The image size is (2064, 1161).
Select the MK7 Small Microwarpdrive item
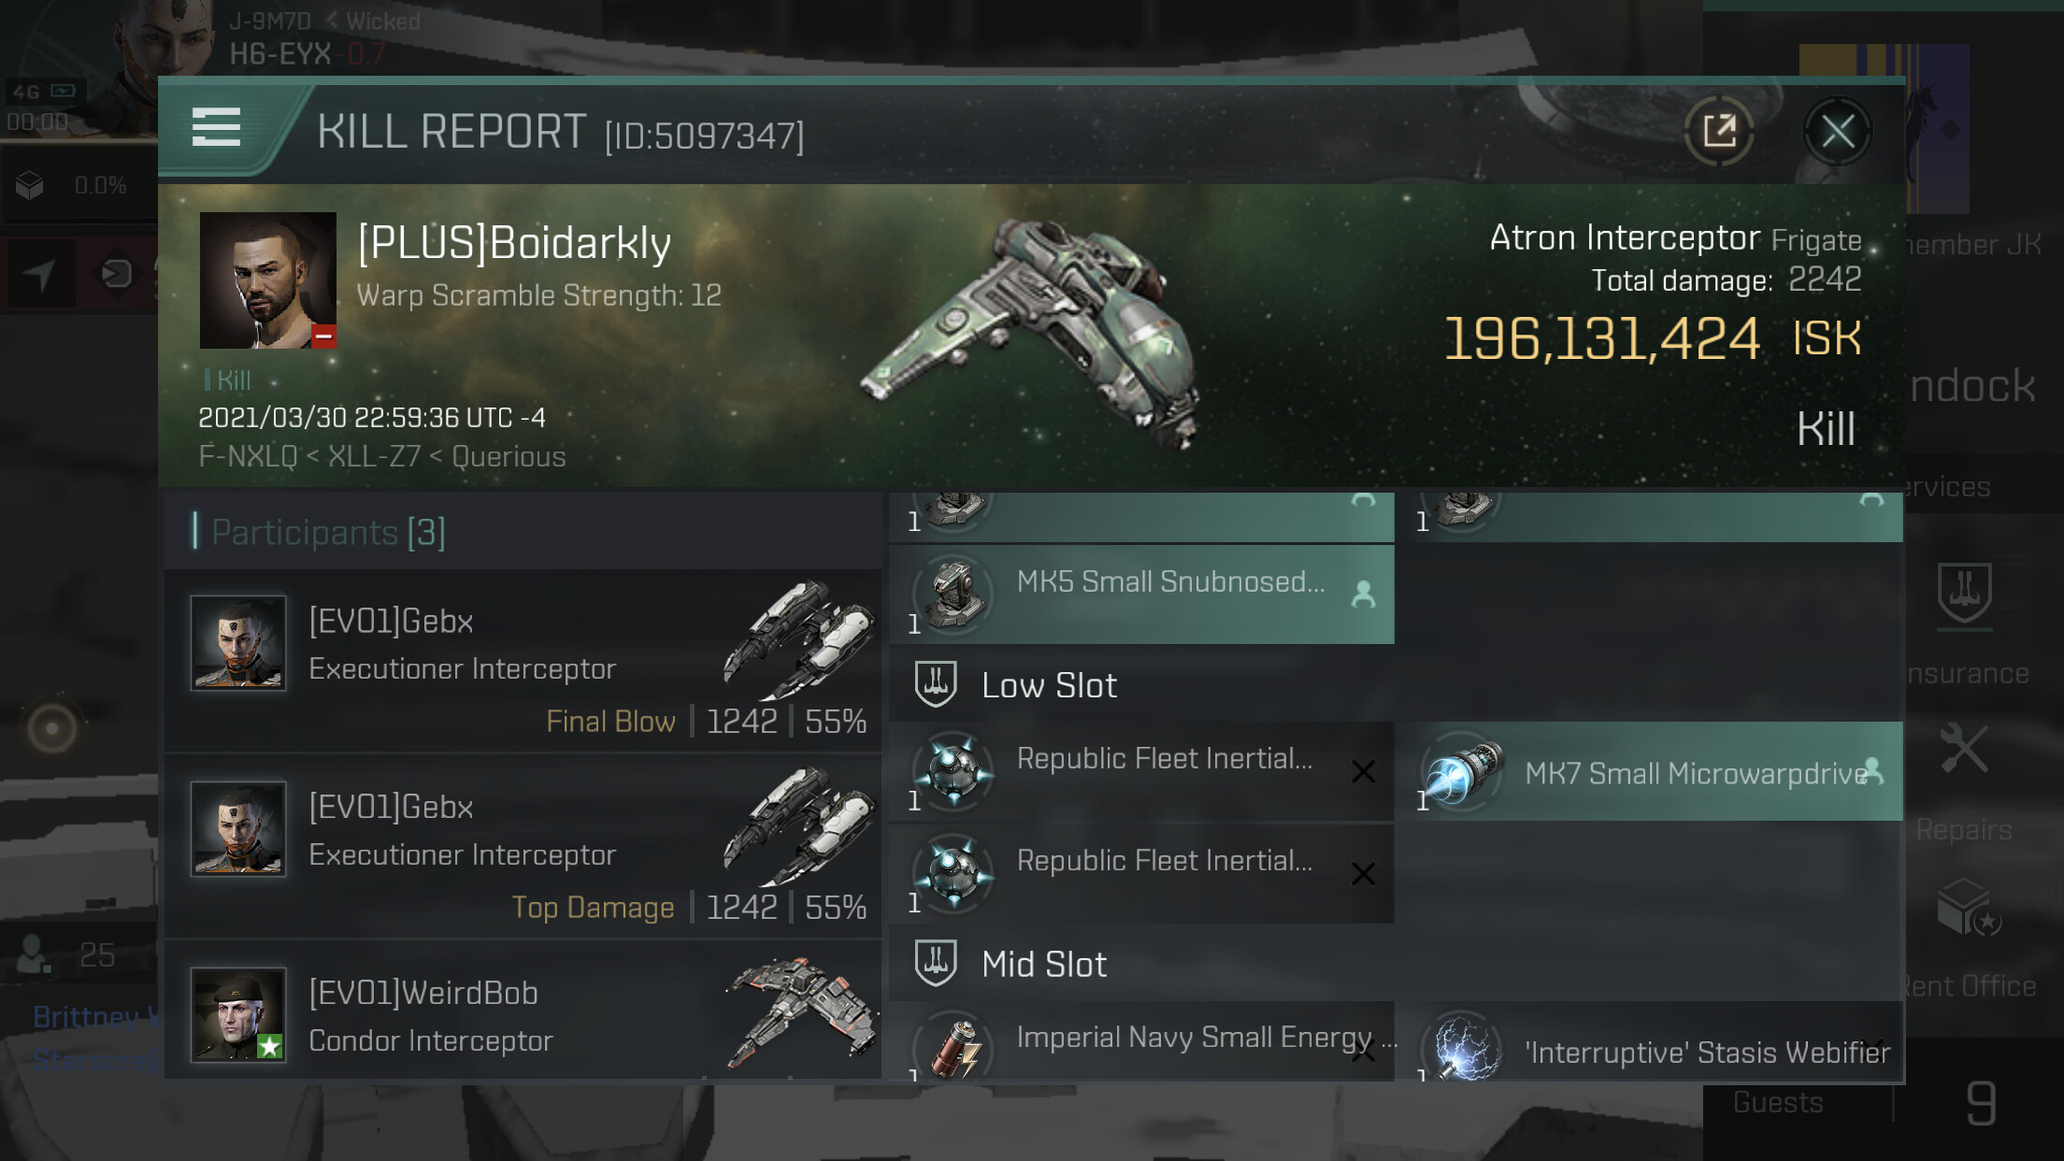click(1655, 772)
